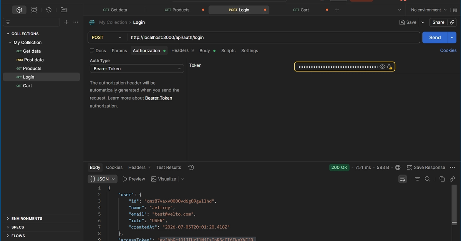Viewport: 461px width, 241px height.
Task: Open the request Params tab
Action: (x=119, y=51)
